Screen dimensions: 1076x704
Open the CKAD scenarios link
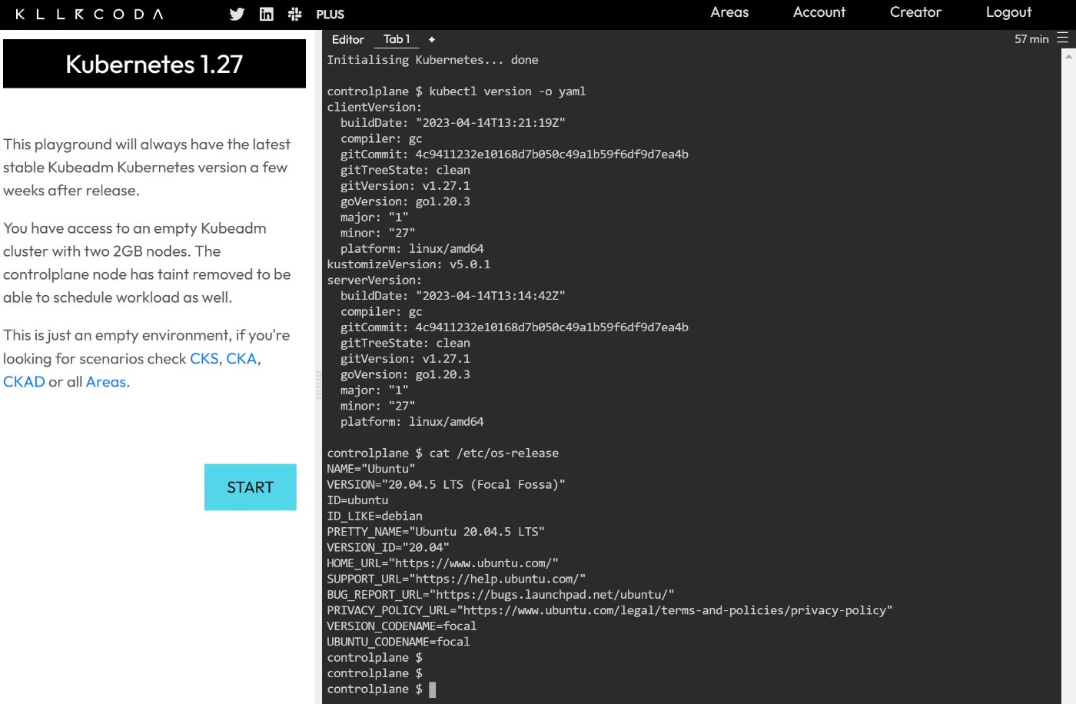(x=24, y=382)
